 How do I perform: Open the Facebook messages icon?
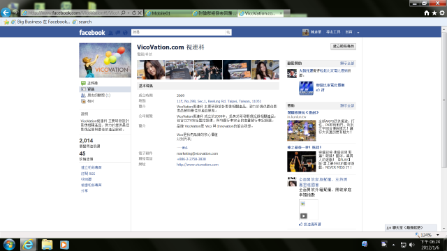(x=118, y=33)
